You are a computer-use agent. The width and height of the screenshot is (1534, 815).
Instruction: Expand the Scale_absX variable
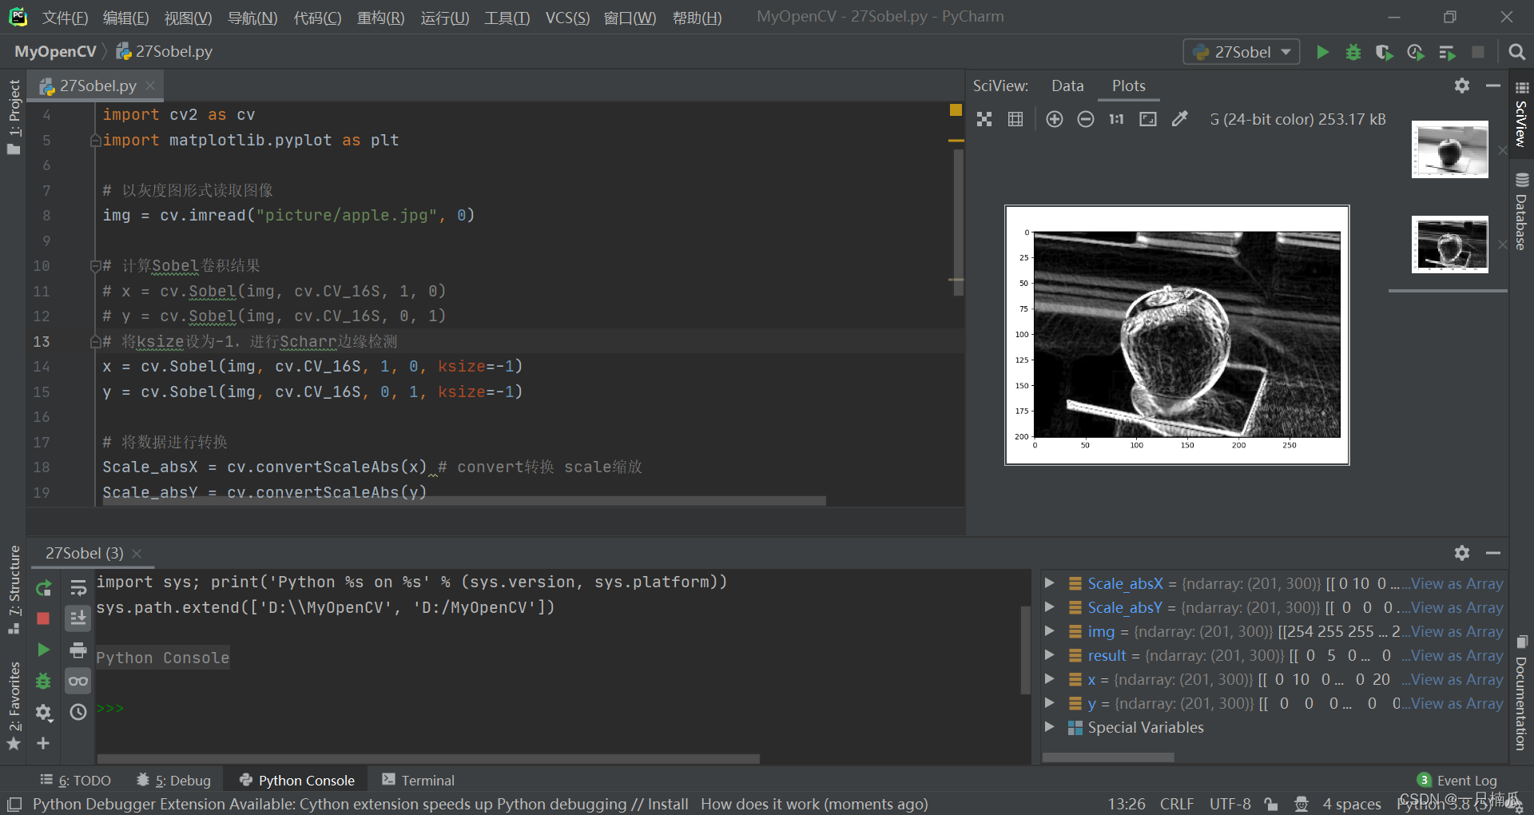(1049, 583)
